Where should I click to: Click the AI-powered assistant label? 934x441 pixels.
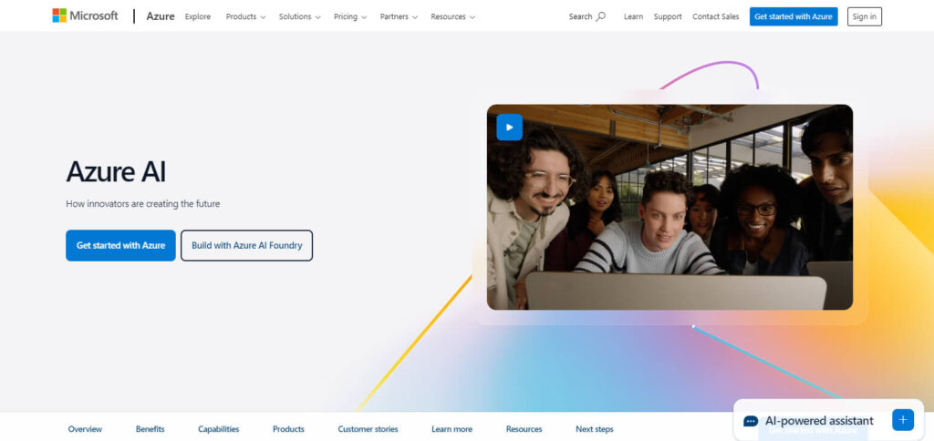(x=819, y=421)
